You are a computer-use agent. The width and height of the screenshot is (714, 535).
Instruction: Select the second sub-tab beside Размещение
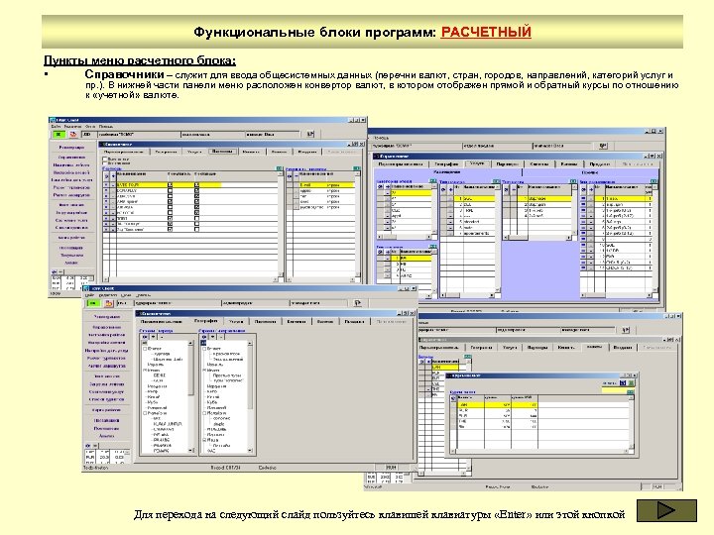[590, 172]
